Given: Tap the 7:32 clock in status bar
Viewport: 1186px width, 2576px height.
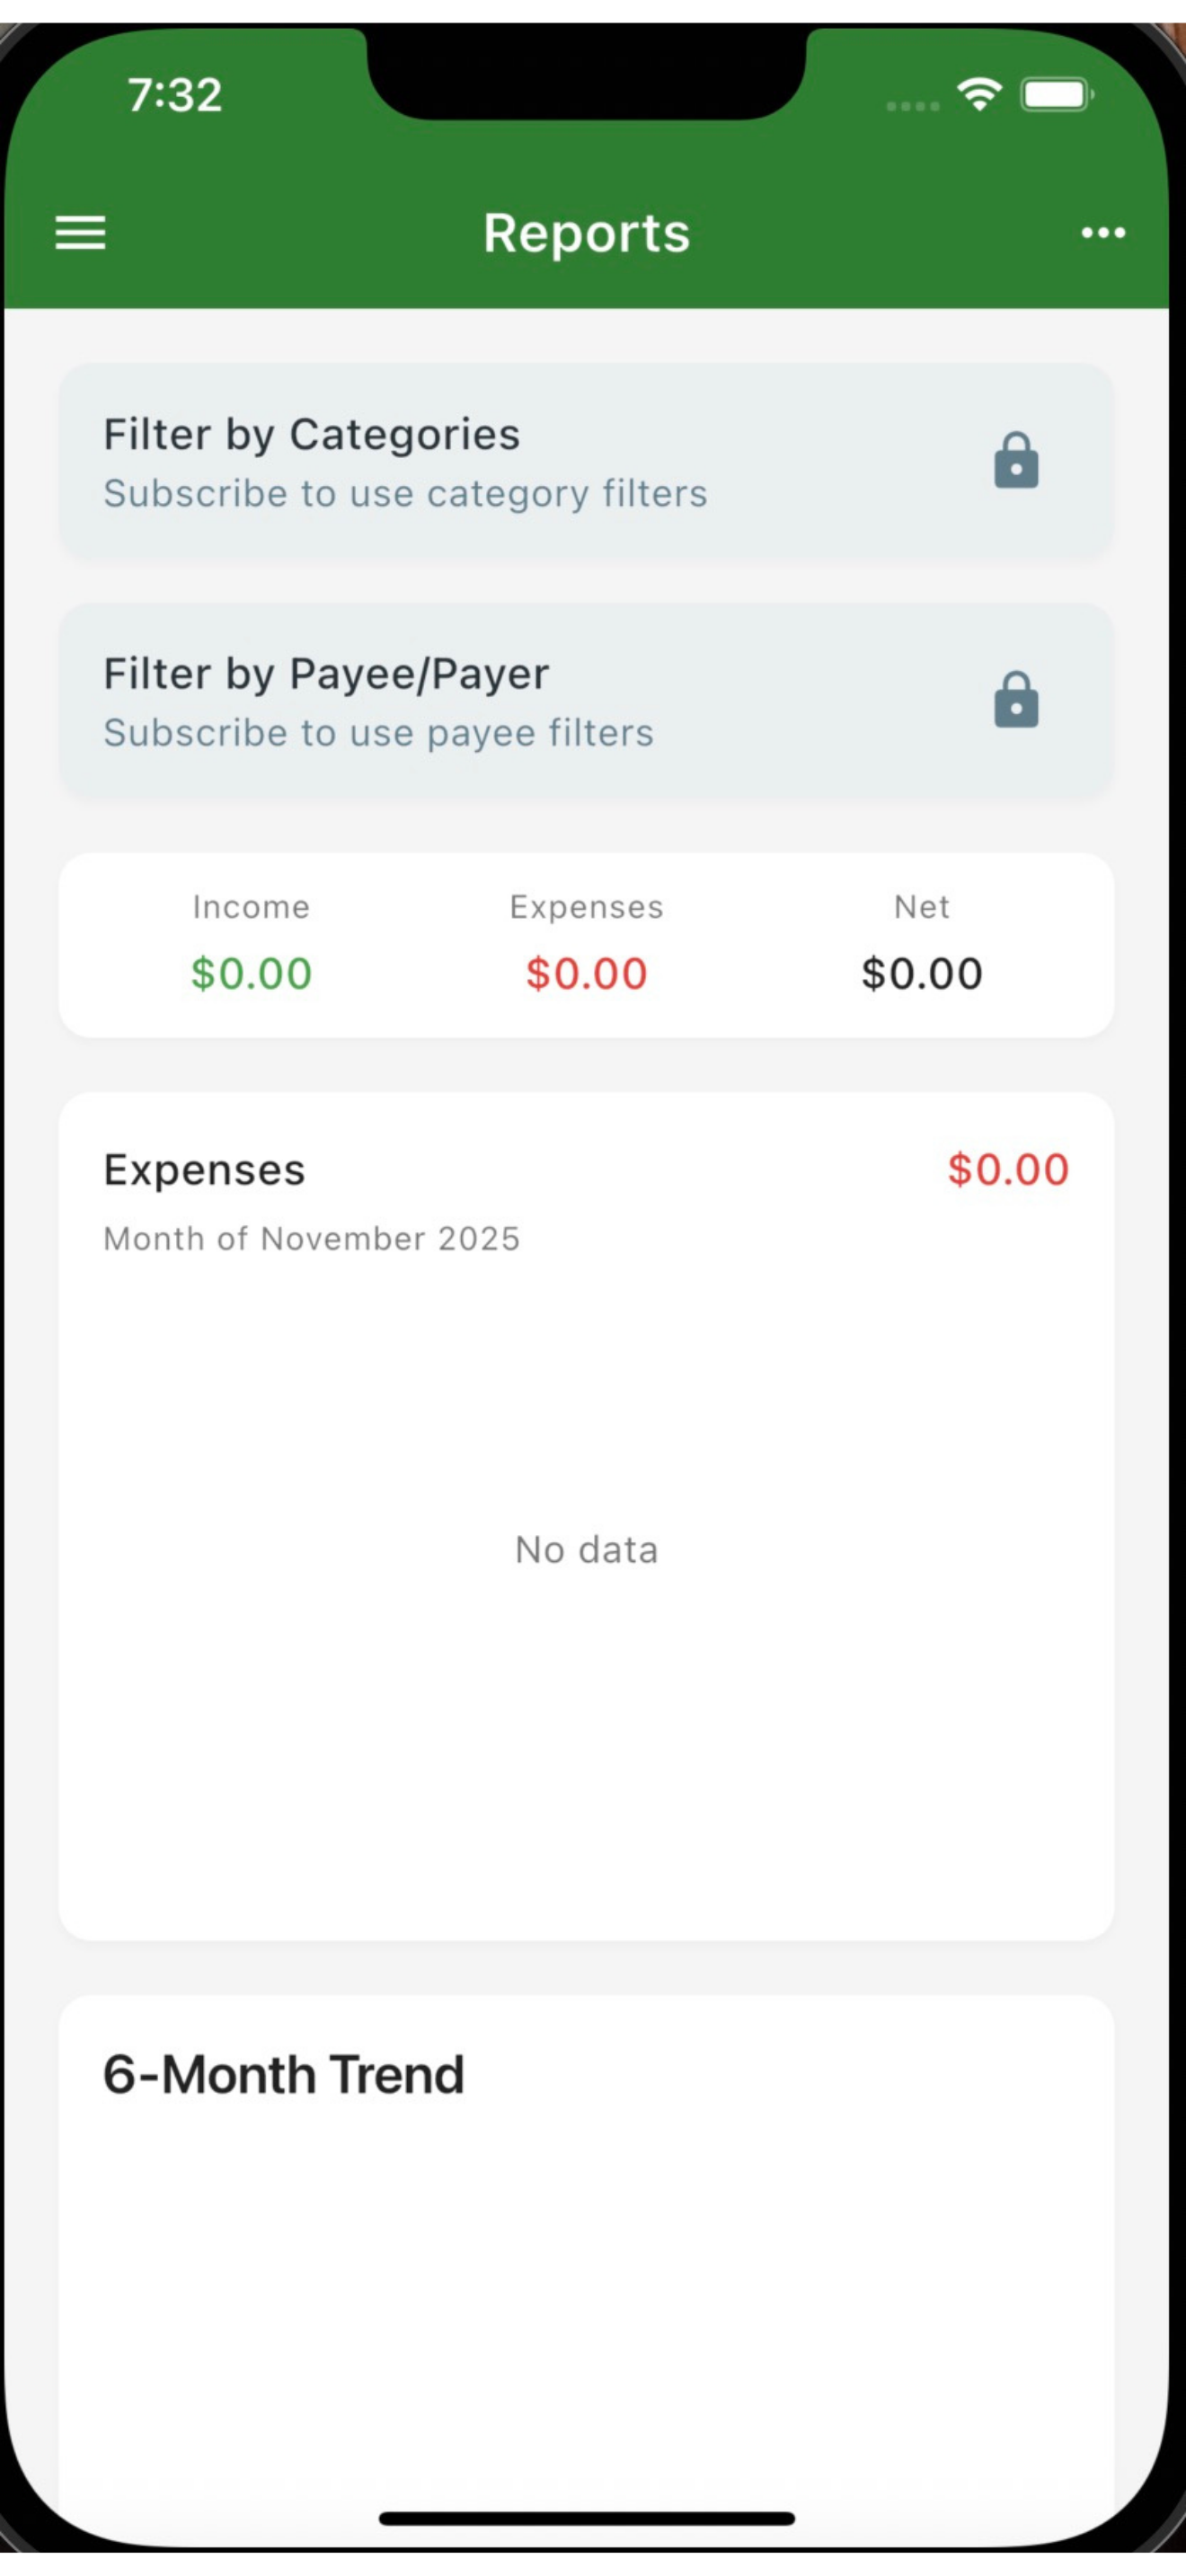Looking at the screenshot, I should [x=175, y=96].
